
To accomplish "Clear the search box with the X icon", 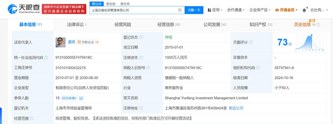I will (x=180, y=10).
